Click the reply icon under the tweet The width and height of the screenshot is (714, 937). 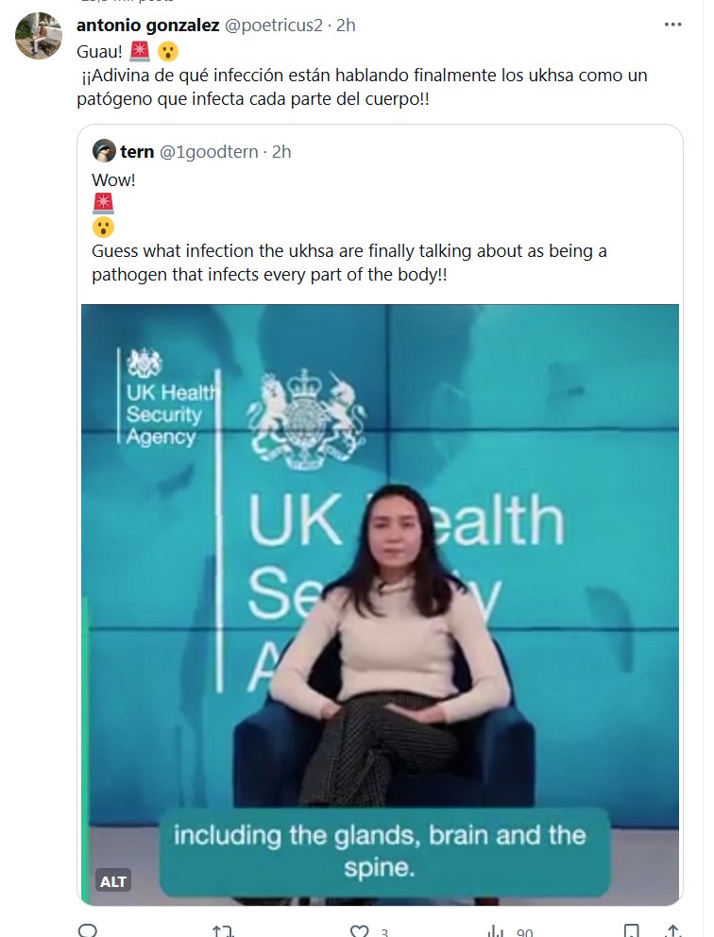88,931
